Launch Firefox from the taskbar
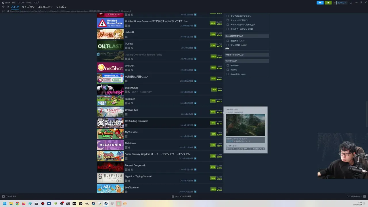Screen dimensions: 368x207 click(24, 204)
